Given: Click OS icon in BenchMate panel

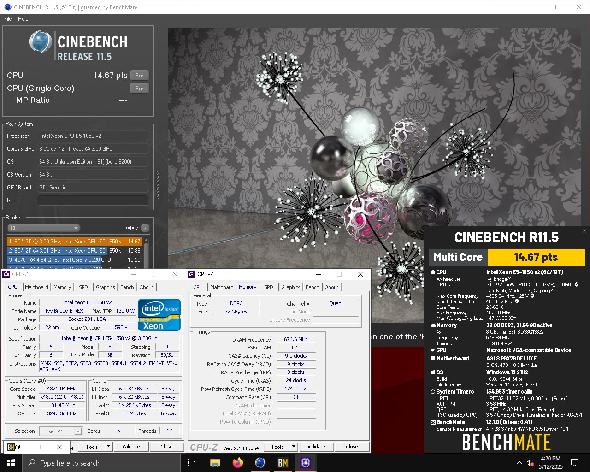Looking at the screenshot, I should (x=433, y=372).
